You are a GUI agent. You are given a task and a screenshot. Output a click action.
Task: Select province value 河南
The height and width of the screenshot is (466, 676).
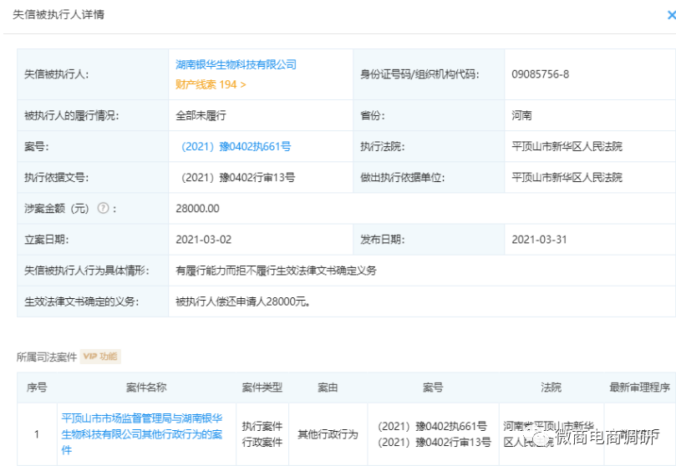[x=521, y=115]
